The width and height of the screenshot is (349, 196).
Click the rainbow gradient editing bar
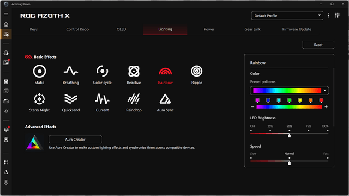tap(290, 106)
